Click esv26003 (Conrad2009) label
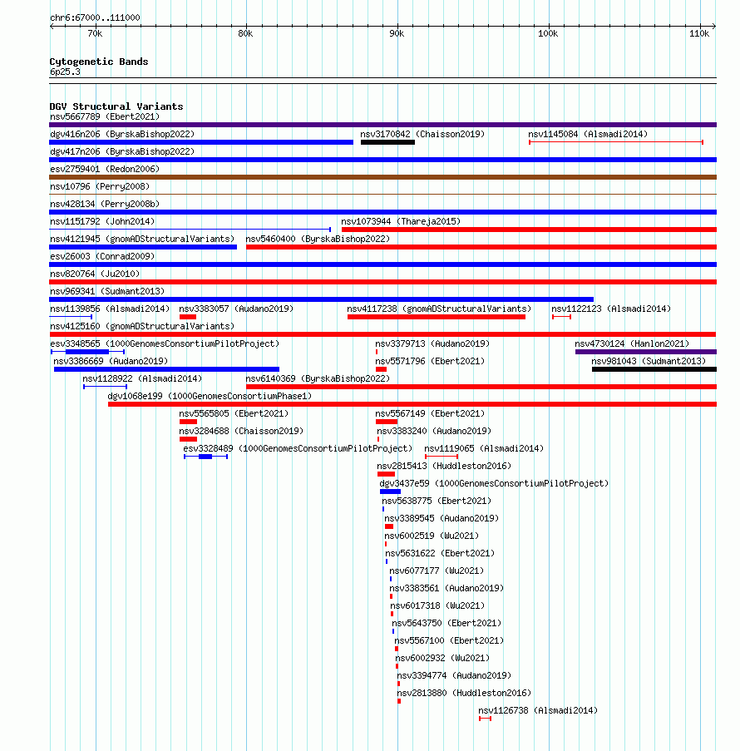Image resolution: width=740 pixels, height=751 pixels. [102, 257]
